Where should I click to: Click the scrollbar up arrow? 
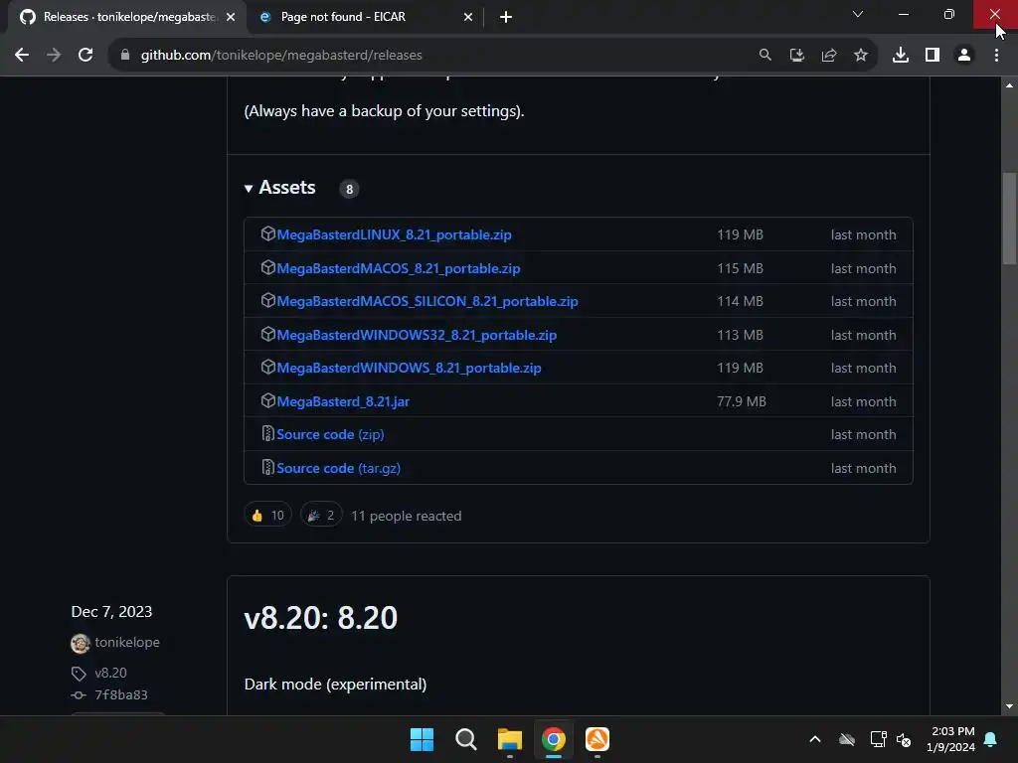[1009, 85]
